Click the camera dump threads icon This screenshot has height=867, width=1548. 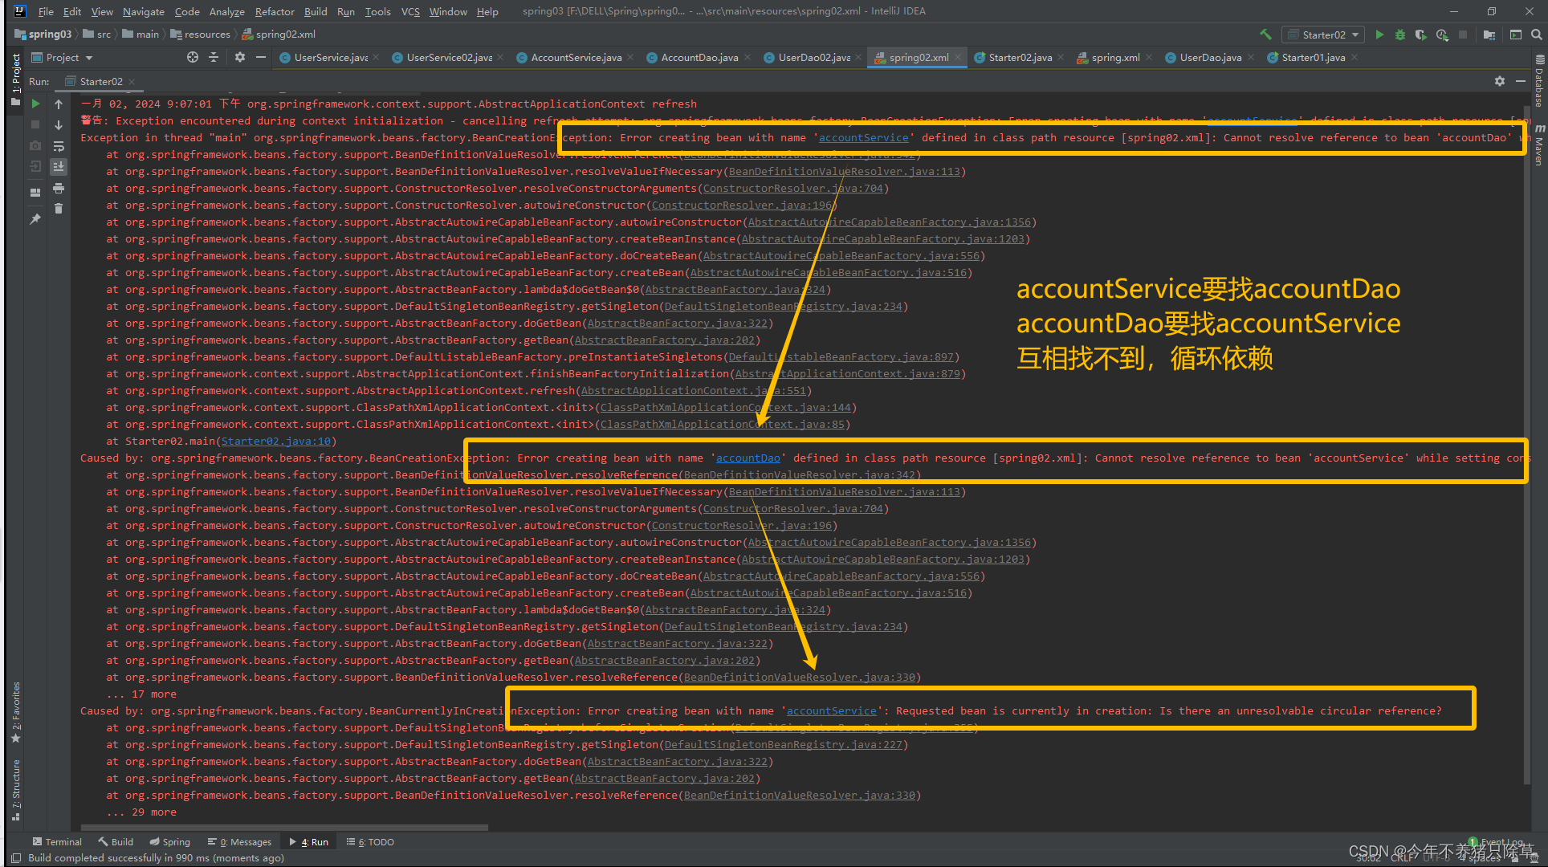[x=35, y=145]
